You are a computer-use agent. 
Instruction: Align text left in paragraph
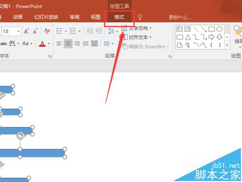[x=59, y=44]
